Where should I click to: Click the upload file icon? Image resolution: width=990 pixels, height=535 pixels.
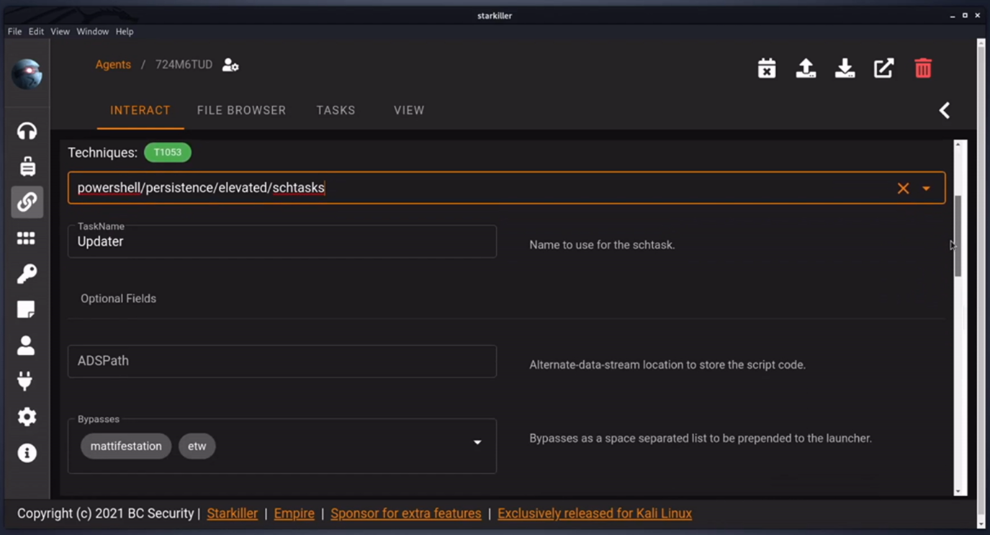(806, 68)
